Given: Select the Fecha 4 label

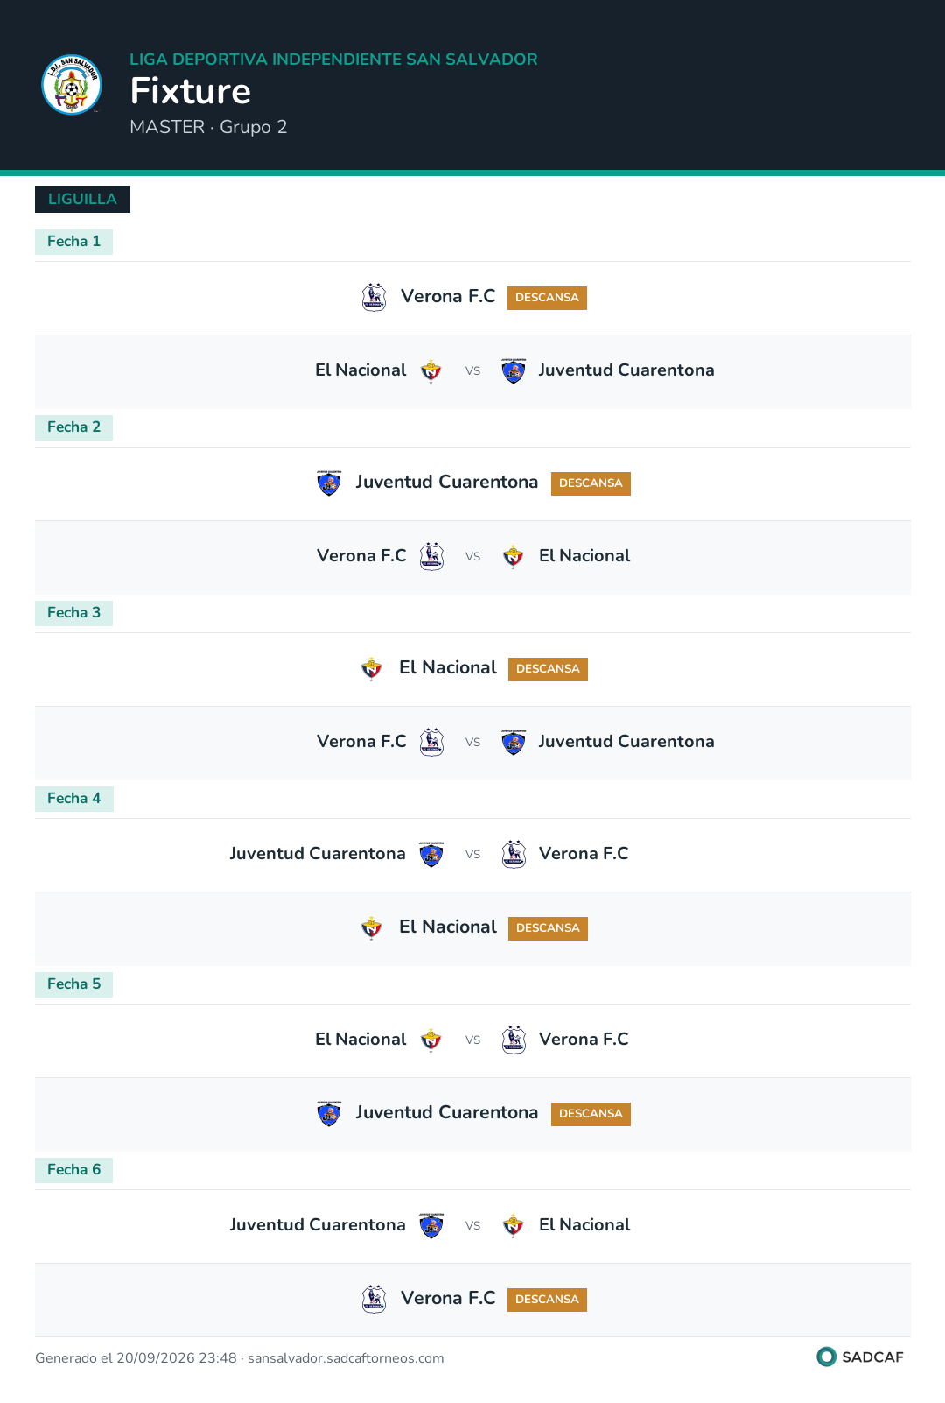Looking at the screenshot, I should point(73,799).
